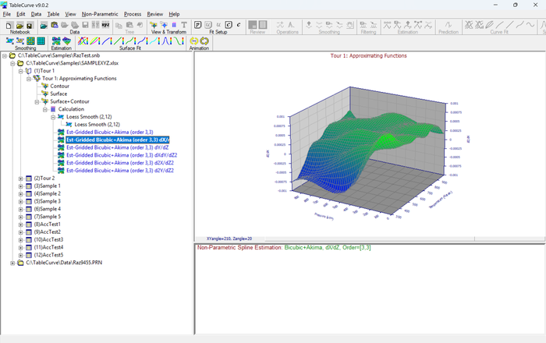Select (8)AccTest1 in the tree
This screenshot has width=546, height=343.
47,225
